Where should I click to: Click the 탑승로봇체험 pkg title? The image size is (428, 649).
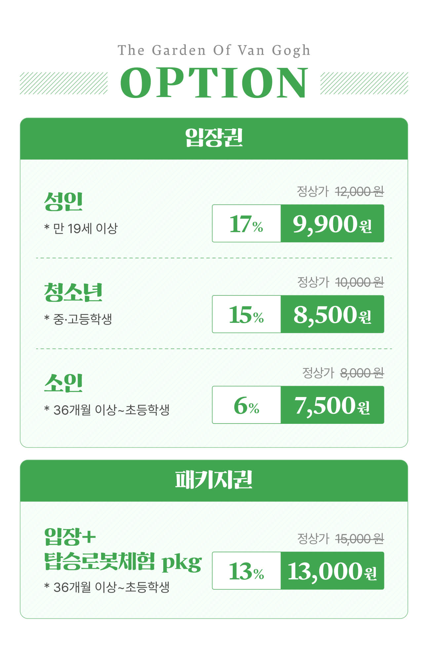[x=123, y=562]
